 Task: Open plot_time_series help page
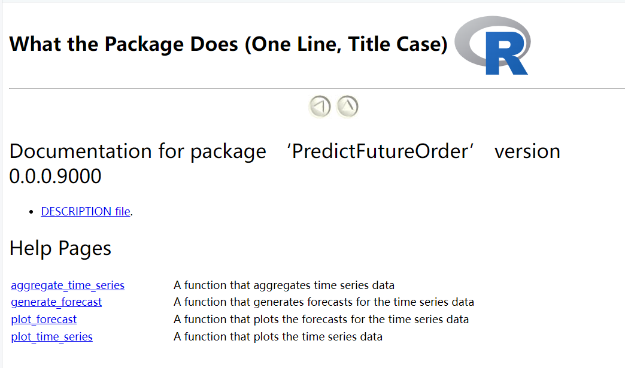point(52,337)
